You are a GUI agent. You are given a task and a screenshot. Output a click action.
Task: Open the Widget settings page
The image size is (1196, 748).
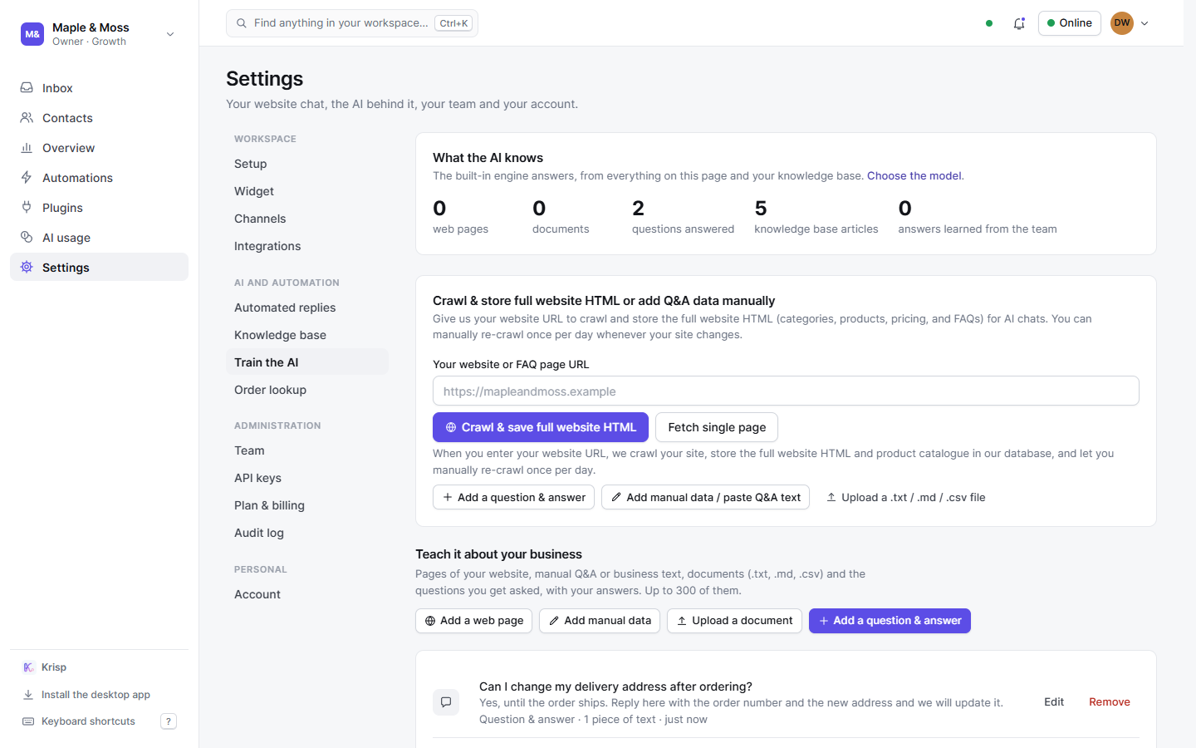click(x=307, y=191)
